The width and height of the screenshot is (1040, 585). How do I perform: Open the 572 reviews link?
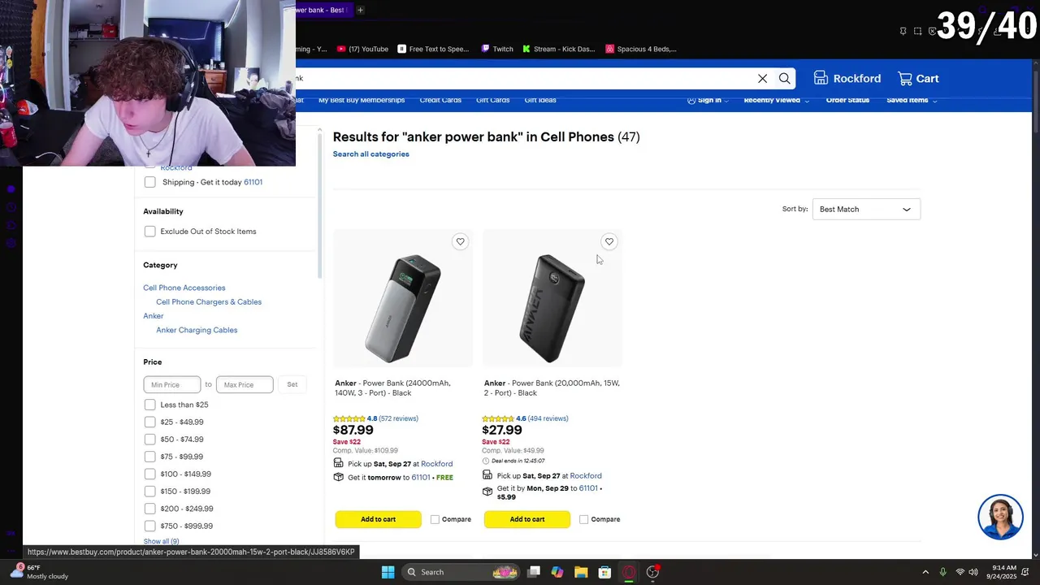(398, 418)
